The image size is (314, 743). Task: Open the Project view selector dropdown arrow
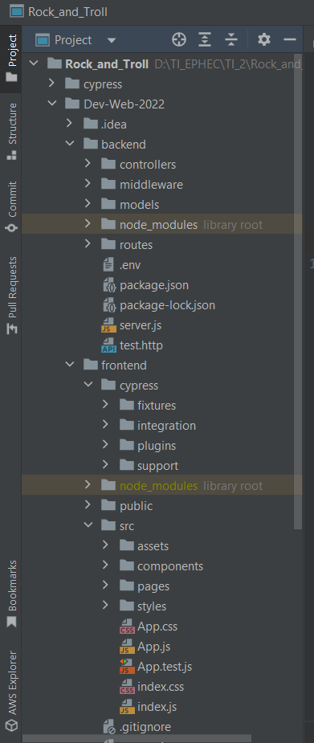[x=112, y=40]
